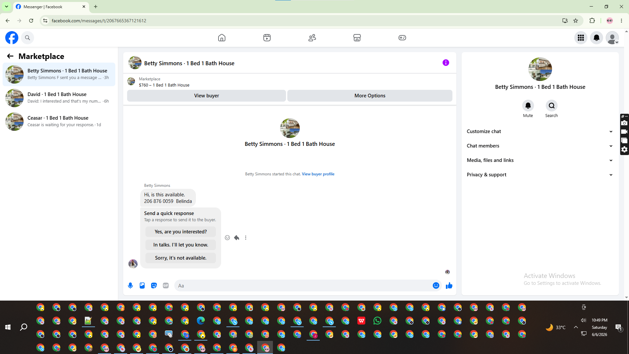Expand Media, files and links section

pyautogui.click(x=540, y=160)
